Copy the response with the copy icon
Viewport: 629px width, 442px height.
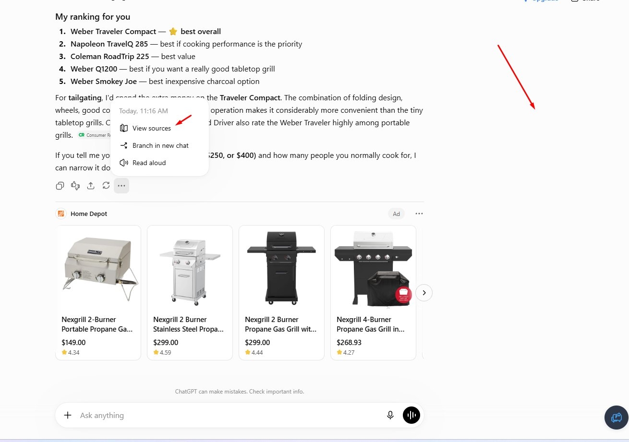[60, 186]
